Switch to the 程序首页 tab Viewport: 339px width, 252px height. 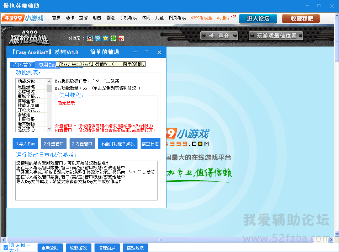(23, 65)
